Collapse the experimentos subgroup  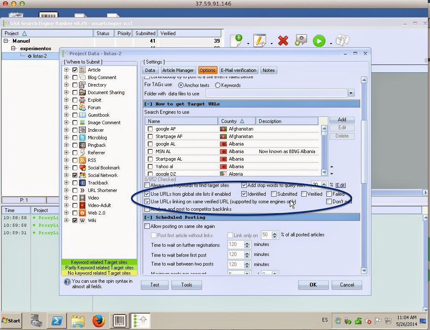[x=13, y=48]
